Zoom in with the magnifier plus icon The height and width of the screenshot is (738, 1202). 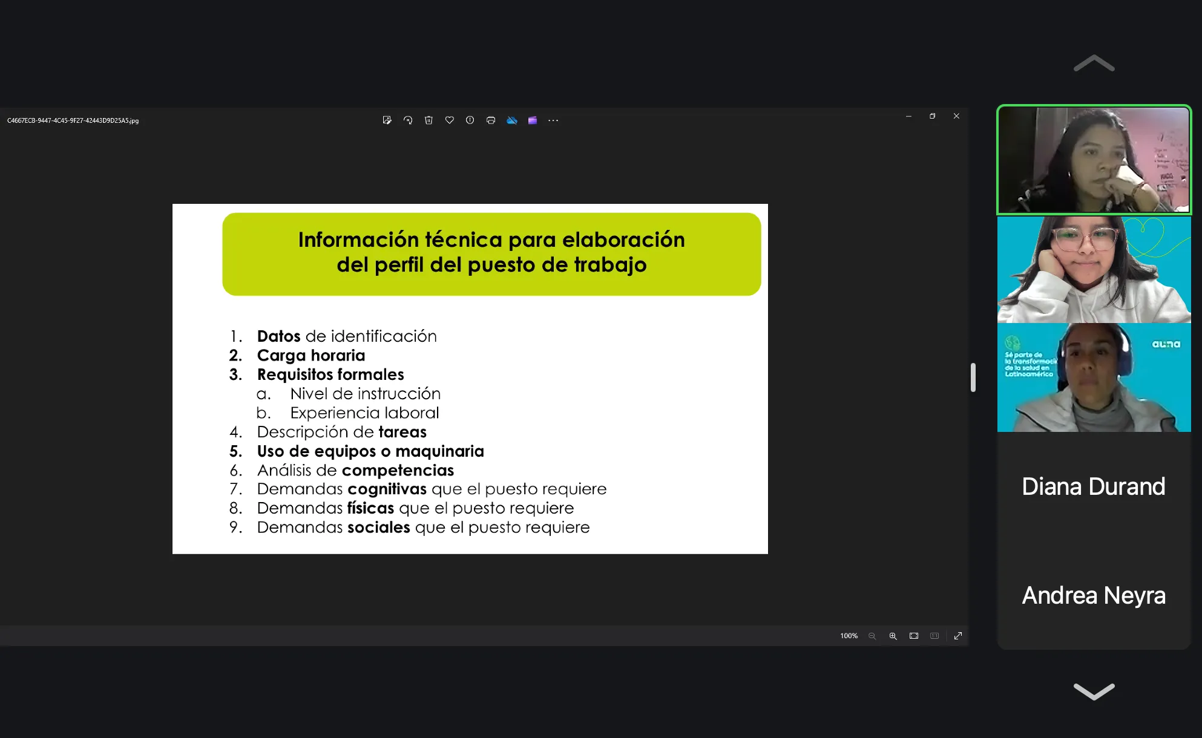point(893,636)
